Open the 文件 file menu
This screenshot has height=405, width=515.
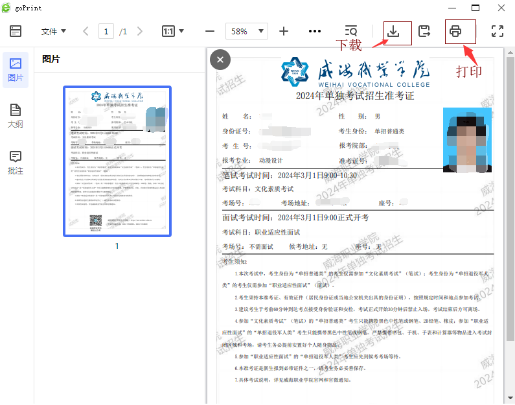[x=53, y=31]
